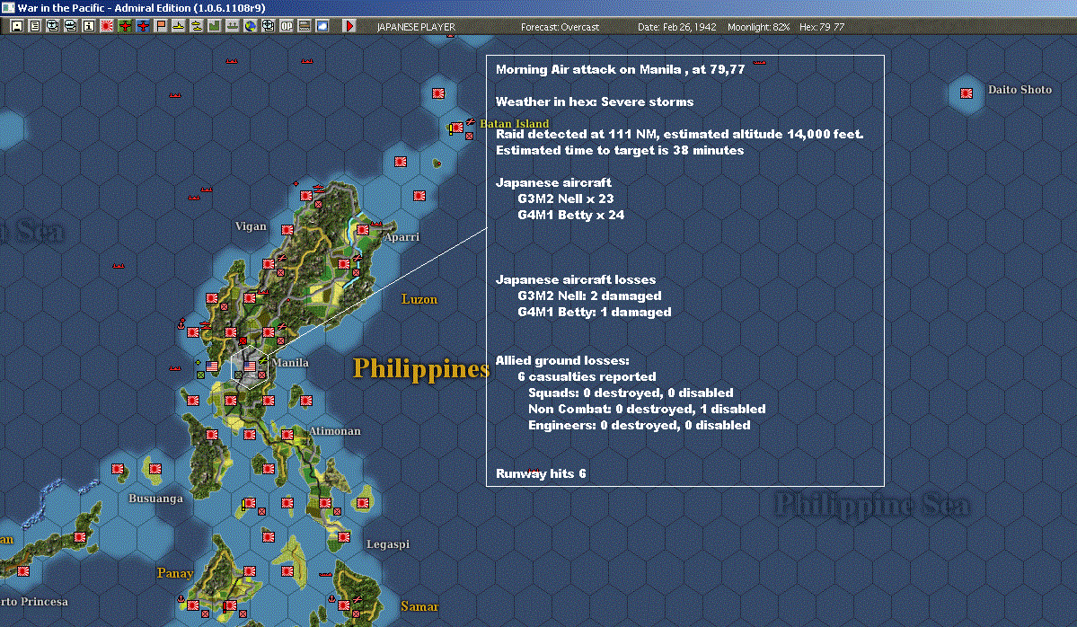Click the red flag toolbar icon

click(x=161, y=26)
